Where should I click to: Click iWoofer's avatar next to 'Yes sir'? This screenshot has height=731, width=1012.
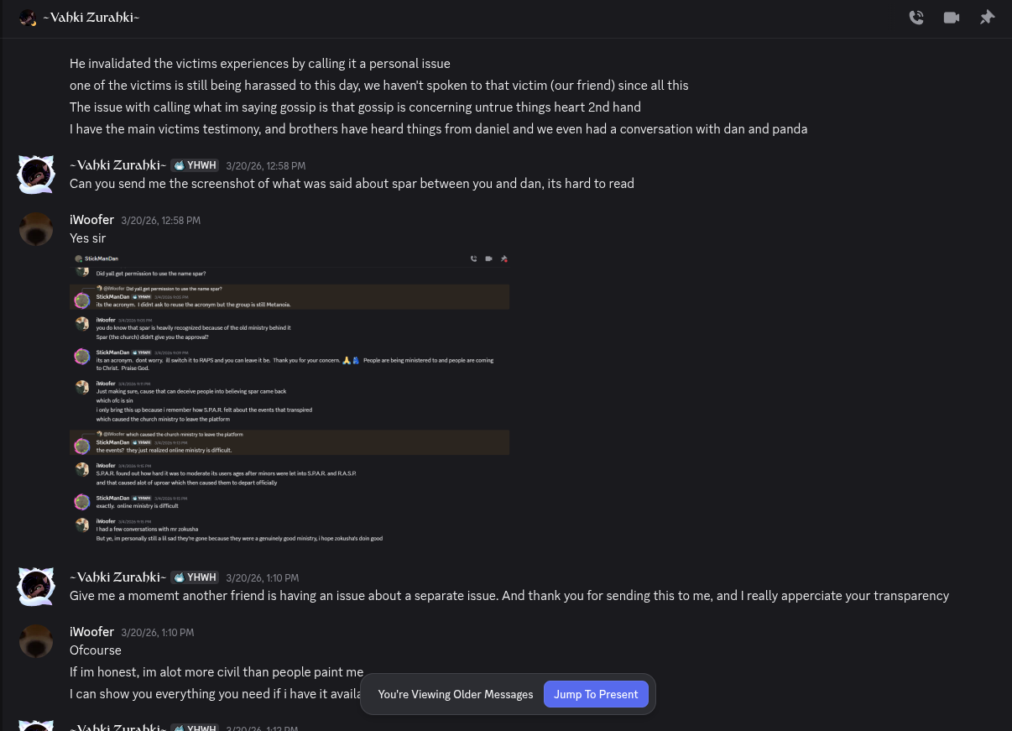36,229
